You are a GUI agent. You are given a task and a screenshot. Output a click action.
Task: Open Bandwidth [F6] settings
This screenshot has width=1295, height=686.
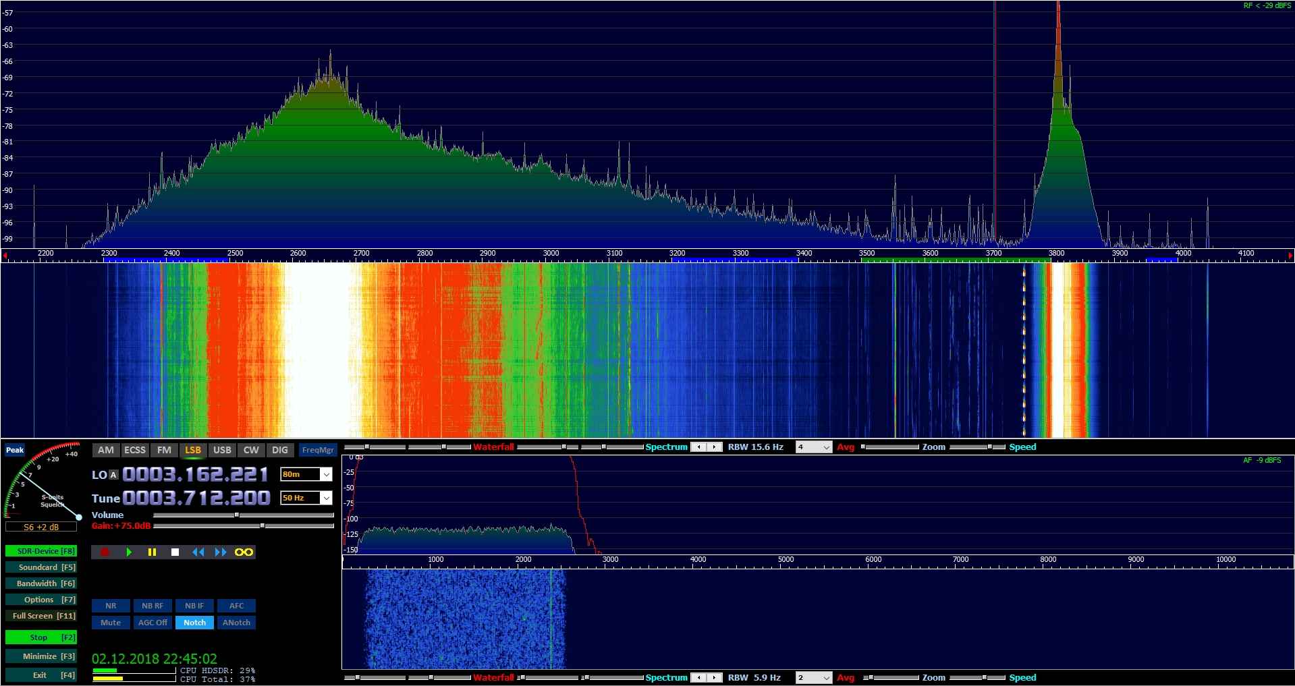(x=41, y=583)
